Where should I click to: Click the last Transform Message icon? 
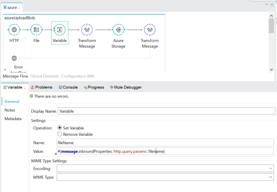pyautogui.click(x=150, y=30)
